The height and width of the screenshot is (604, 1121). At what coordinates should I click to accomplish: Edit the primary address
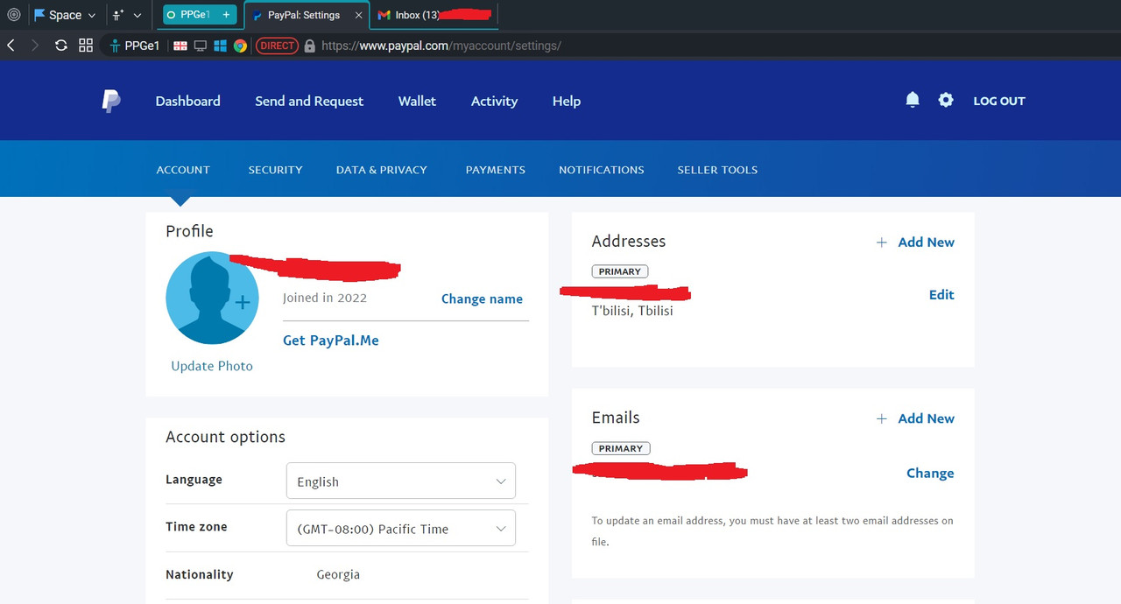pyautogui.click(x=941, y=295)
